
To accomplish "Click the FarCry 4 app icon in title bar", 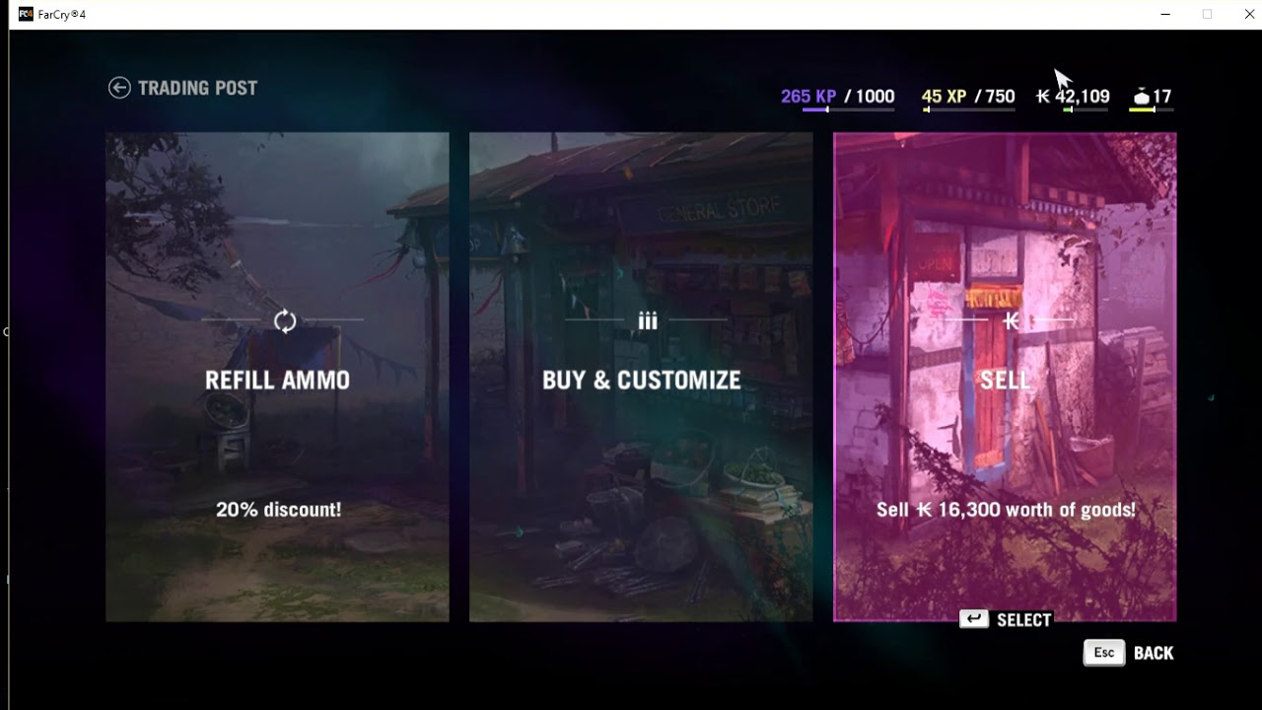I will pyautogui.click(x=26, y=14).
